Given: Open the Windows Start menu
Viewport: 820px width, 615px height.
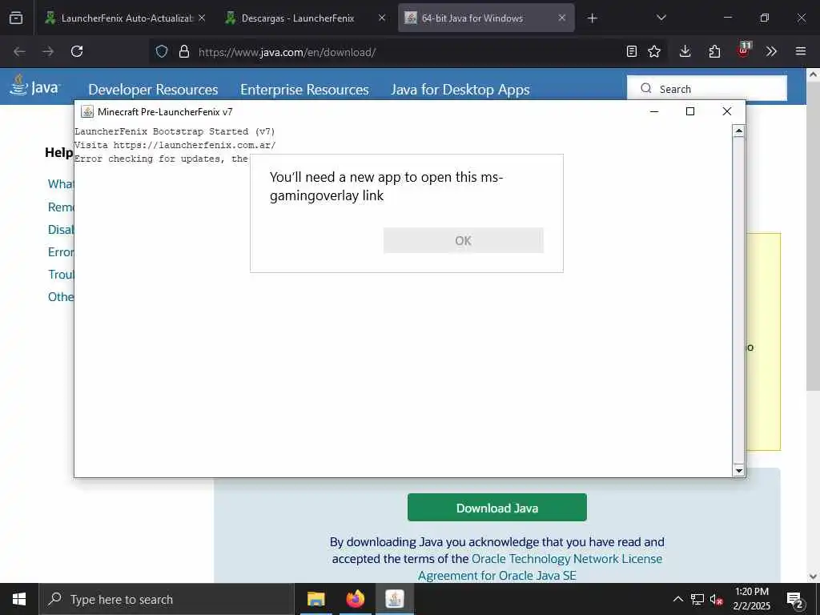Looking at the screenshot, I should (19, 599).
